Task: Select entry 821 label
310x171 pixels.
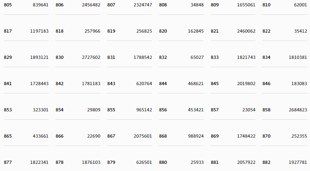Action: (214, 31)
